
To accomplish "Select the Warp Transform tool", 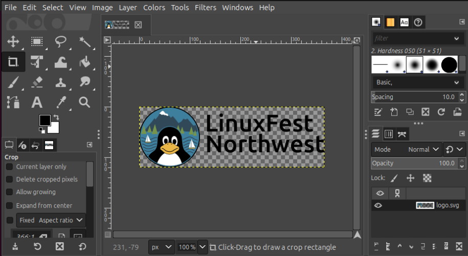I will (x=60, y=62).
